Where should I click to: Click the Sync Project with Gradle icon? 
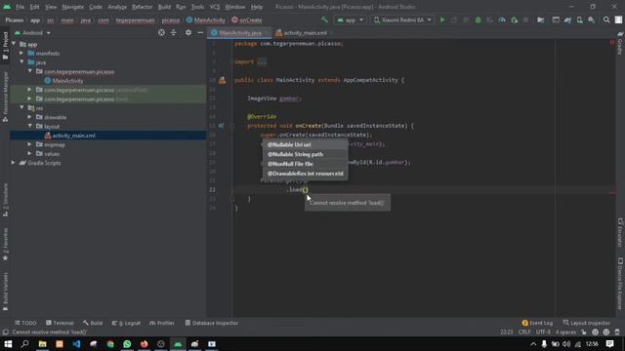(567, 19)
